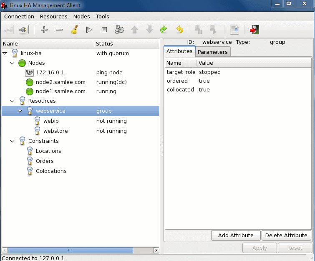The width and height of the screenshot is (315, 261).
Task: Move resource down with down arrow
Action: coord(149,30)
